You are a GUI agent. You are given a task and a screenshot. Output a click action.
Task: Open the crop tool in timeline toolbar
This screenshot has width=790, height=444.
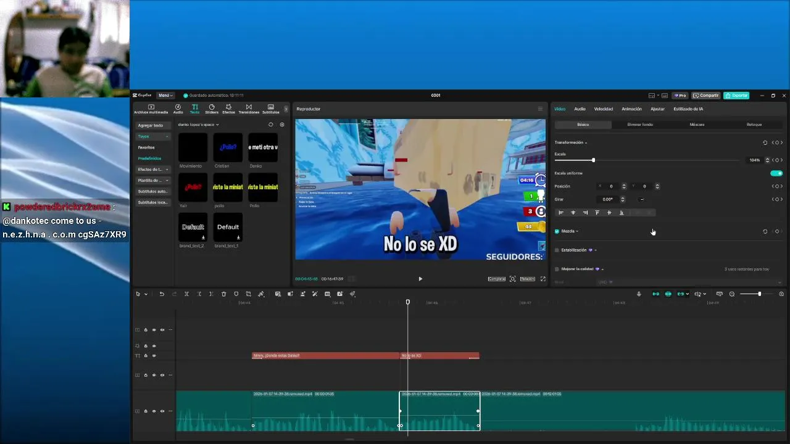(x=248, y=294)
